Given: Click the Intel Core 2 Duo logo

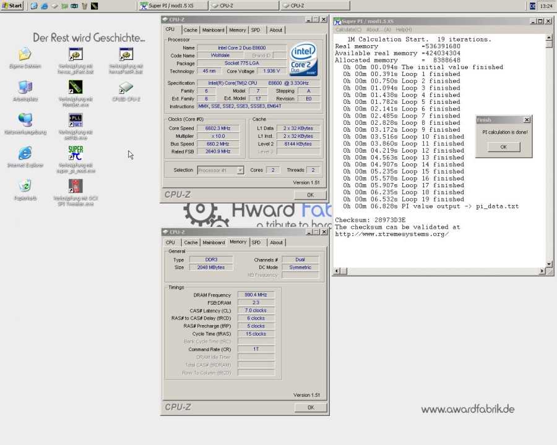Looking at the screenshot, I should [x=303, y=59].
